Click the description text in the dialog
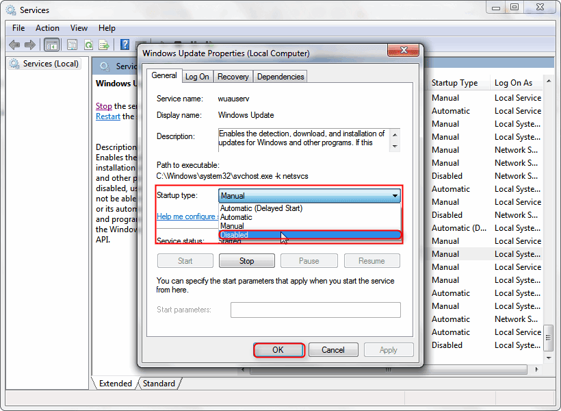The width and height of the screenshot is (561, 411). click(x=302, y=138)
